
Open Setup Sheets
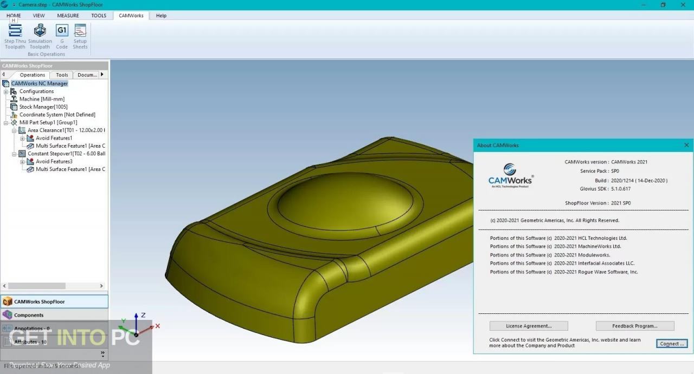80,37
